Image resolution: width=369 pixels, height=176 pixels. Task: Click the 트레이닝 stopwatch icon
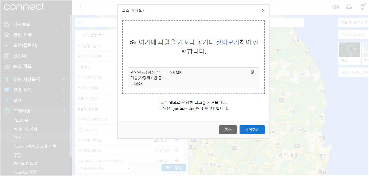pyautogui.click(x=7, y=111)
